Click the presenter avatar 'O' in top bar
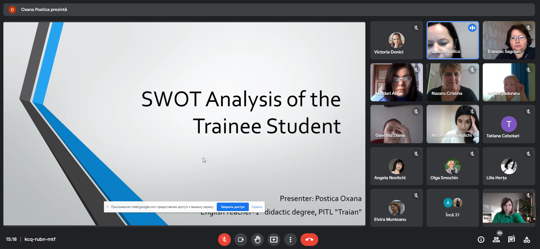 (x=12, y=10)
